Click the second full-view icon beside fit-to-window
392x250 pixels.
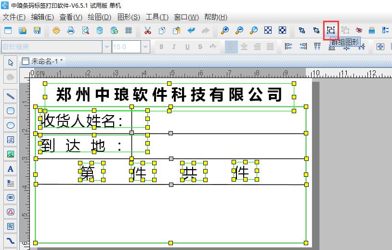(x=283, y=30)
